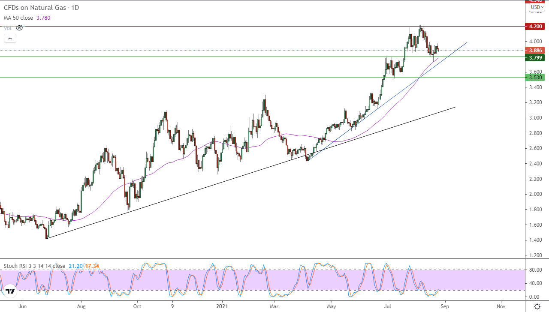Select the Stoch RSI value 21.20
This screenshot has height=312, width=549.
tap(75, 266)
